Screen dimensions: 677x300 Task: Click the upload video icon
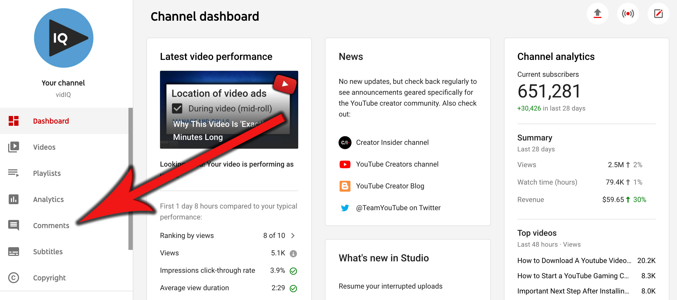click(x=597, y=14)
